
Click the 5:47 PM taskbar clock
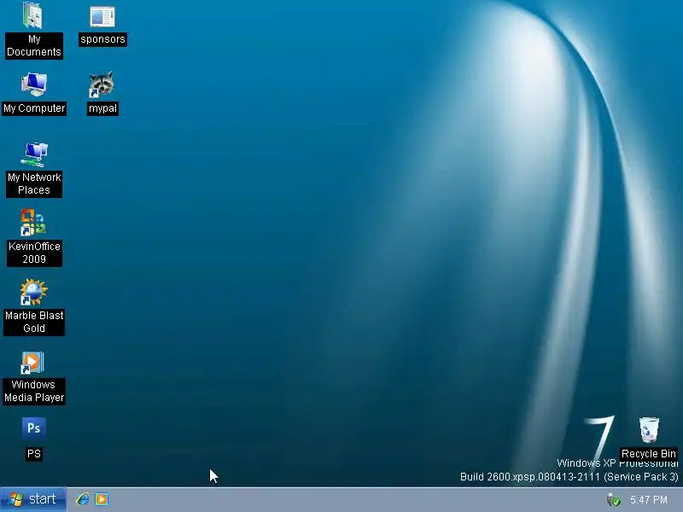[x=649, y=500]
